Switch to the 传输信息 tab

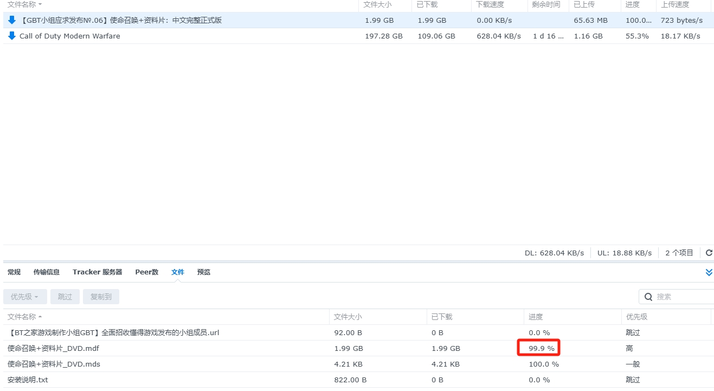point(47,272)
